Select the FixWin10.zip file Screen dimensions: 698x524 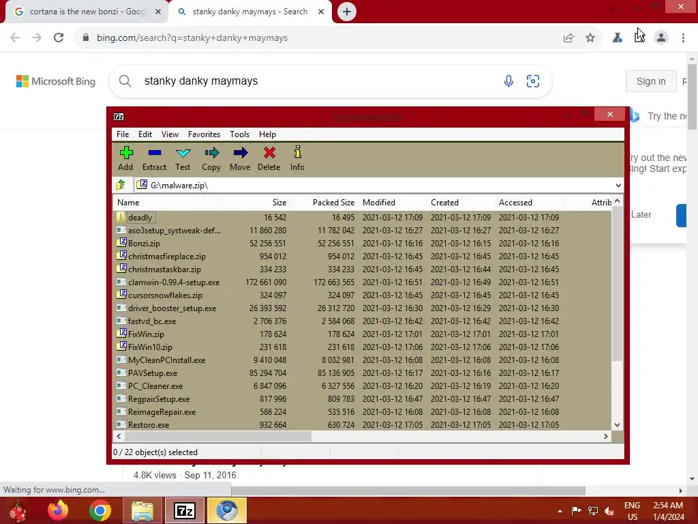click(x=150, y=347)
